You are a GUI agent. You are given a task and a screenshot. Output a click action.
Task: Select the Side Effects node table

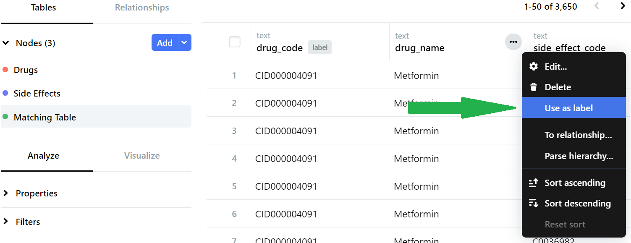pyautogui.click(x=37, y=94)
